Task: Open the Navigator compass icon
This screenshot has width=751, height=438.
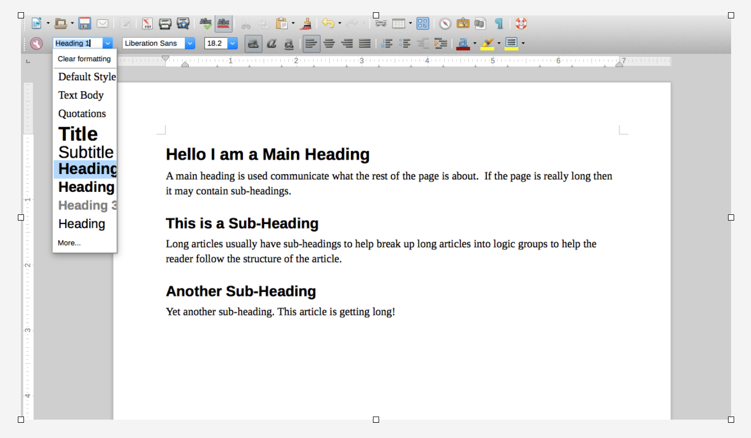Action: click(x=445, y=23)
